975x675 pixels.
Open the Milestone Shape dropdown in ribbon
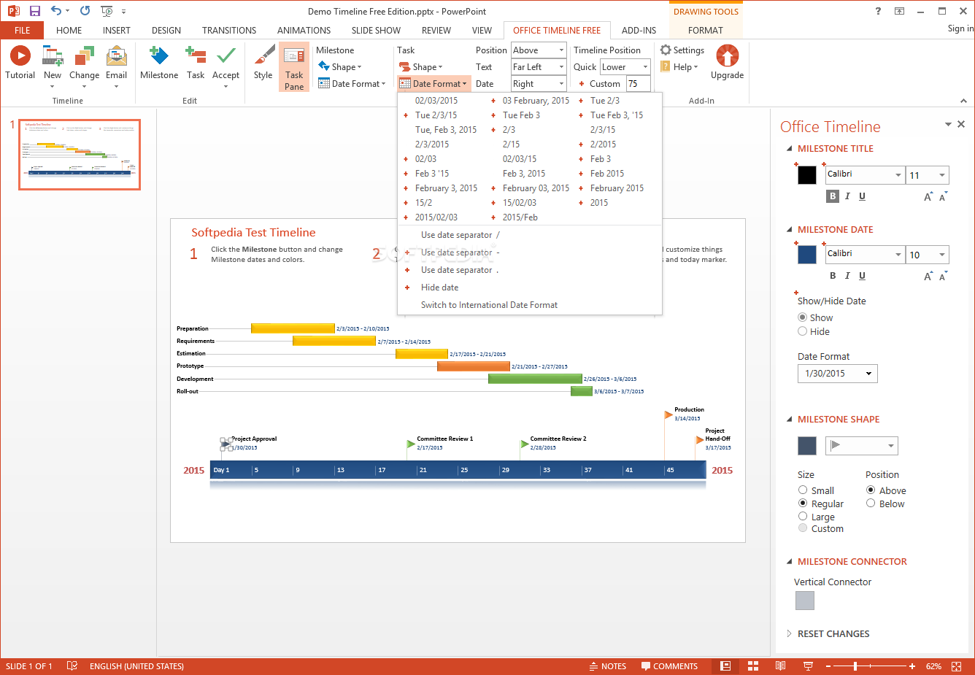point(340,66)
